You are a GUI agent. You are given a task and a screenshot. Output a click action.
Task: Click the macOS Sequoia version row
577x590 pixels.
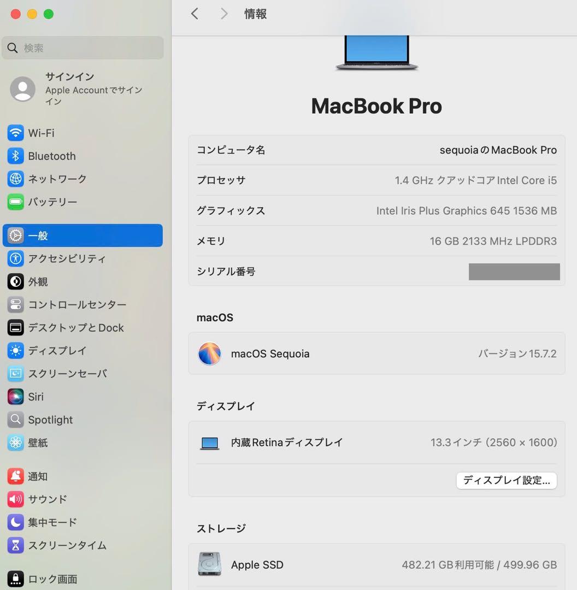coord(376,353)
